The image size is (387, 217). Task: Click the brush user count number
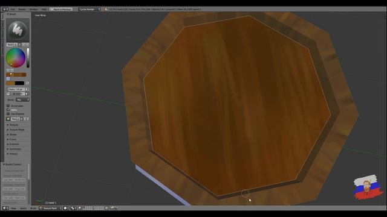[x=16, y=45]
